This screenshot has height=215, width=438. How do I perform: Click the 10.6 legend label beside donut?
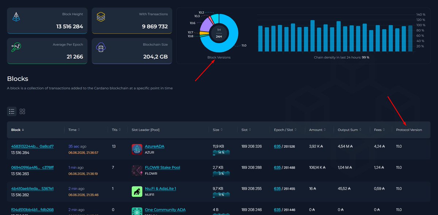192,23
